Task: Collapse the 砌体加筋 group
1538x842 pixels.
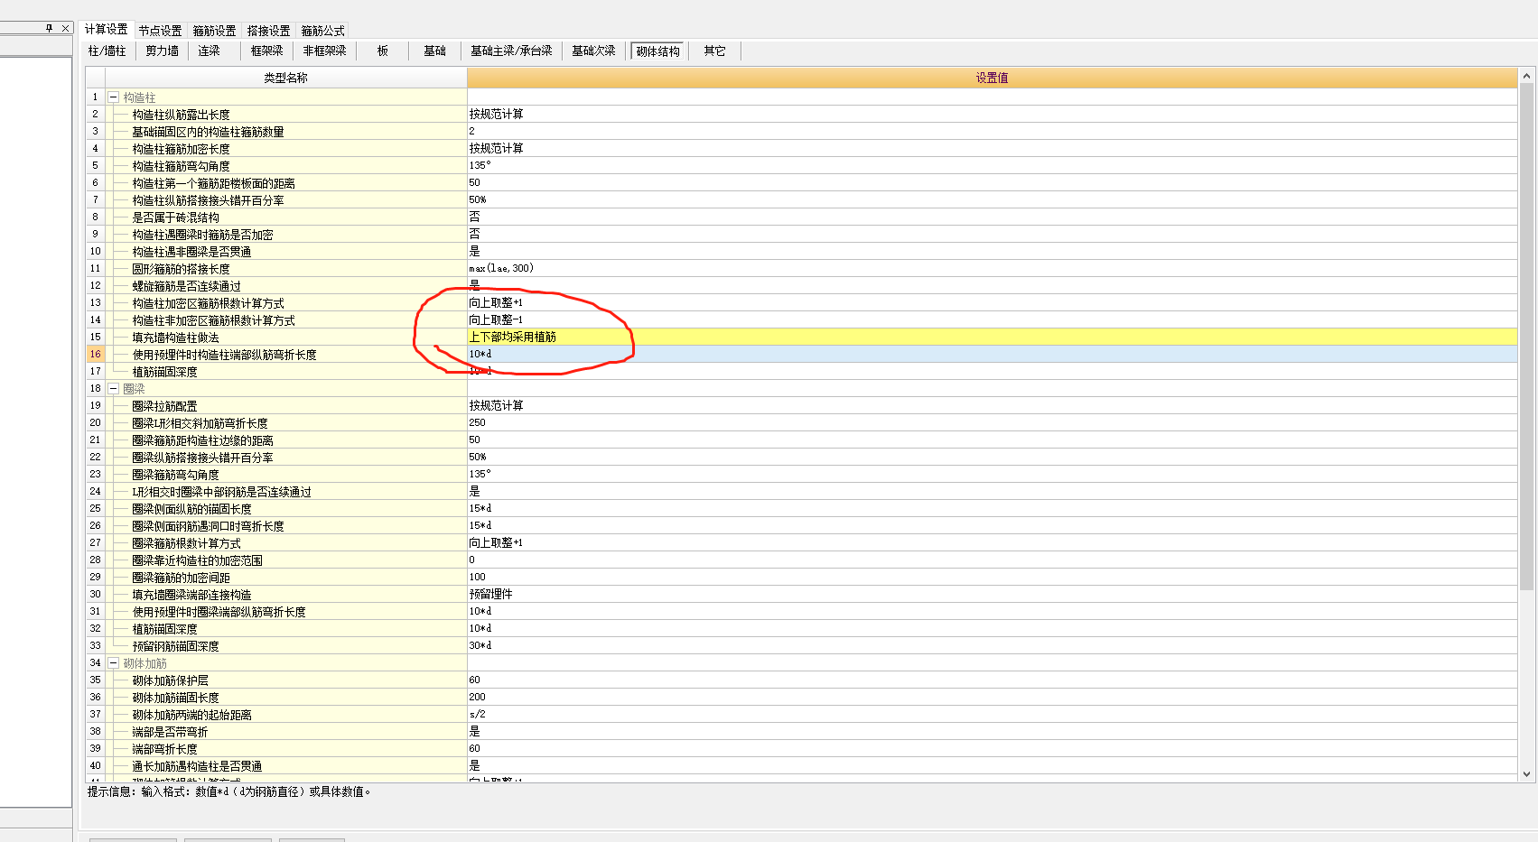Action: (114, 663)
